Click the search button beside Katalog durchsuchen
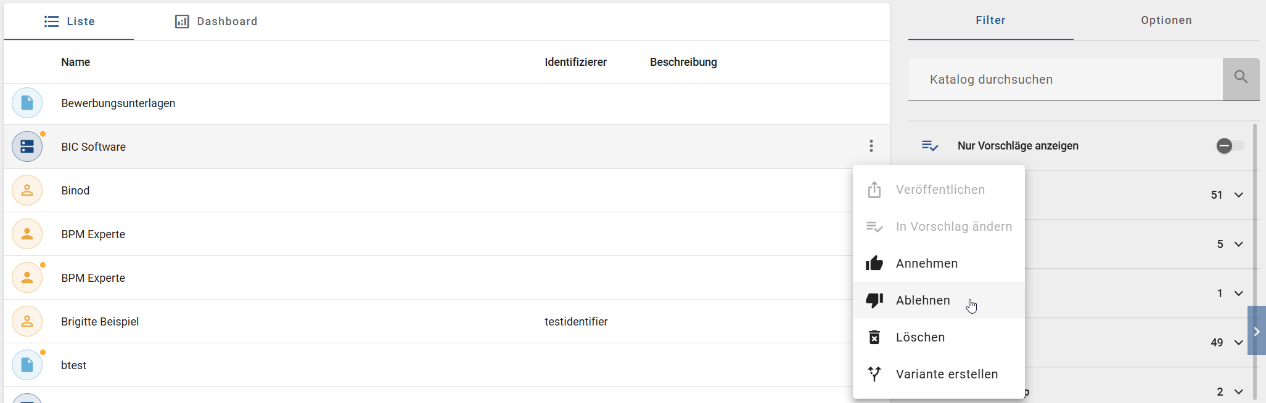The image size is (1266, 403). (1241, 79)
